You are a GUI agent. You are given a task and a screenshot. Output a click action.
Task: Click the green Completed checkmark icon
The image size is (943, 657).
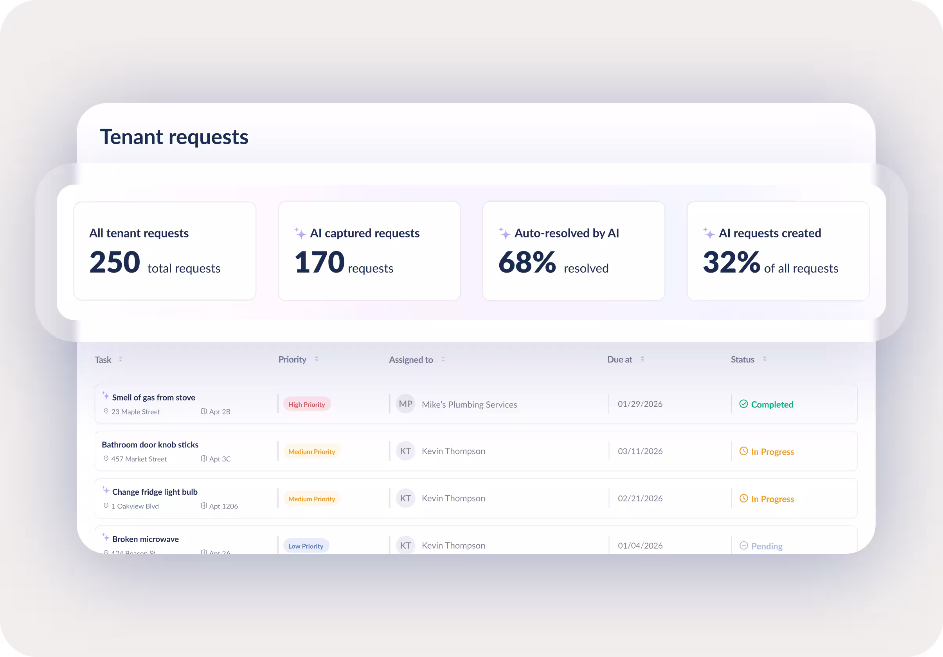click(x=743, y=404)
